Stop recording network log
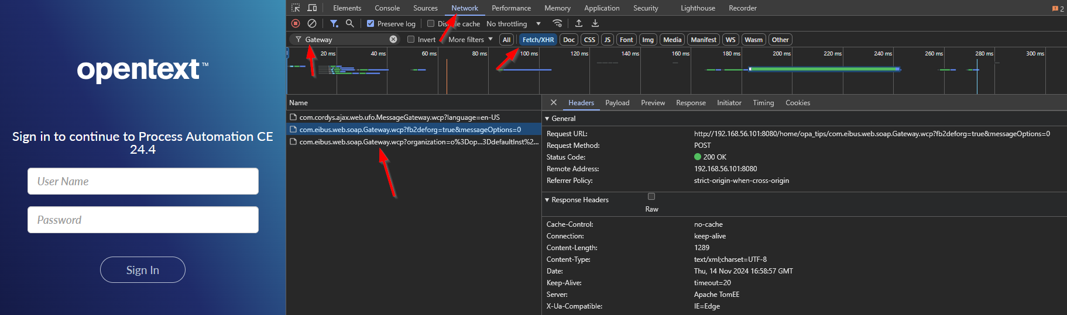 pyautogui.click(x=296, y=23)
